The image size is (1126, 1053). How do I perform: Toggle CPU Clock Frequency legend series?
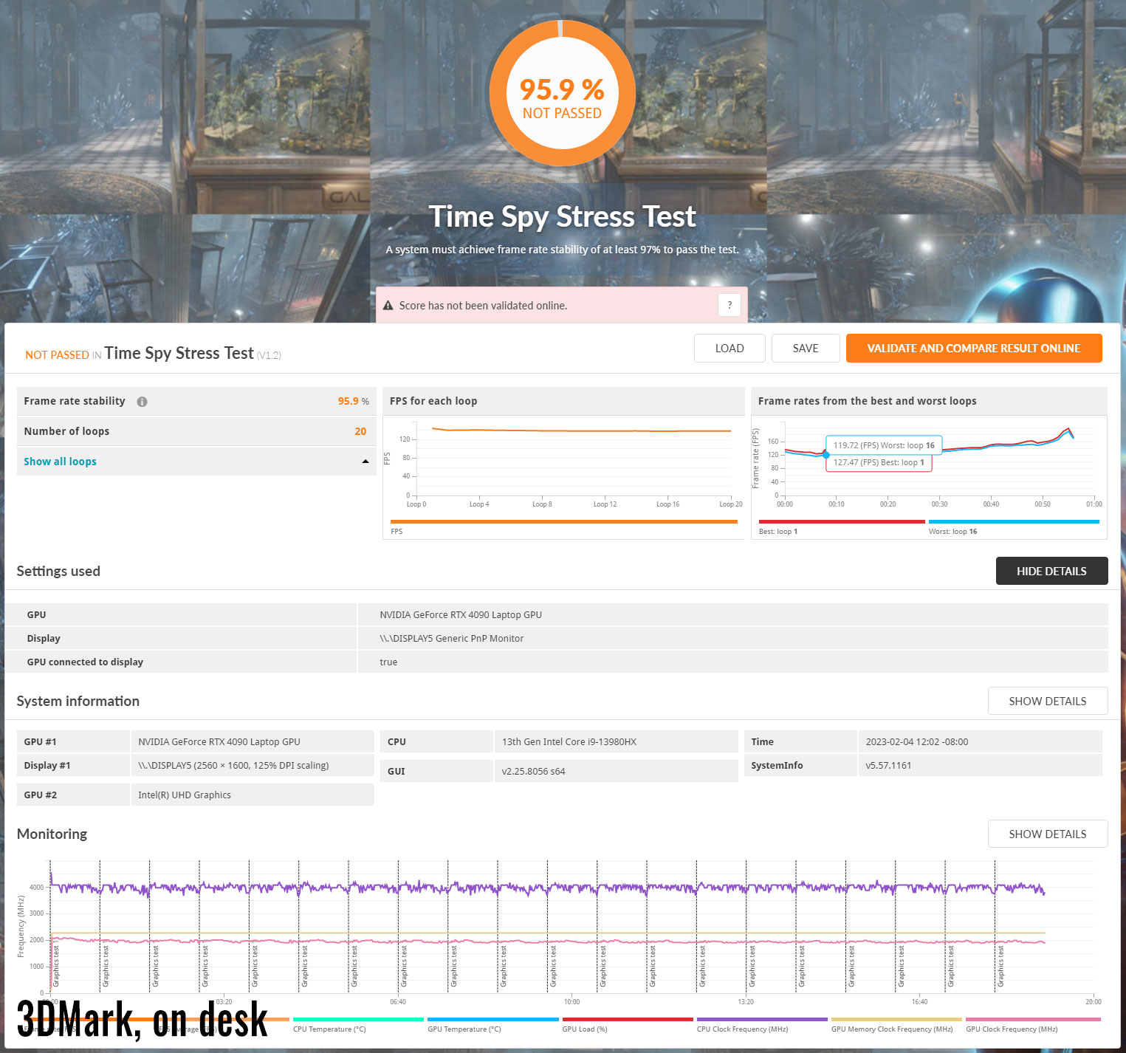pos(762,1025)
